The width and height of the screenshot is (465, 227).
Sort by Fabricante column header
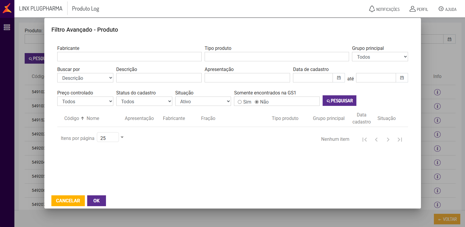tap(174, 118)
